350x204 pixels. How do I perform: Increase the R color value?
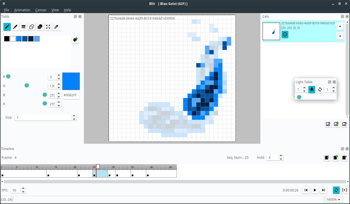pos(59,76)
